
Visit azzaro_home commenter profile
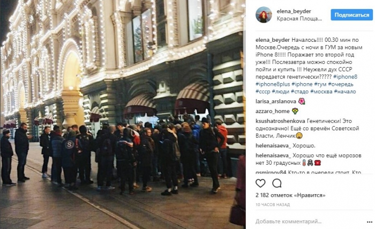(x=272, y=112)
